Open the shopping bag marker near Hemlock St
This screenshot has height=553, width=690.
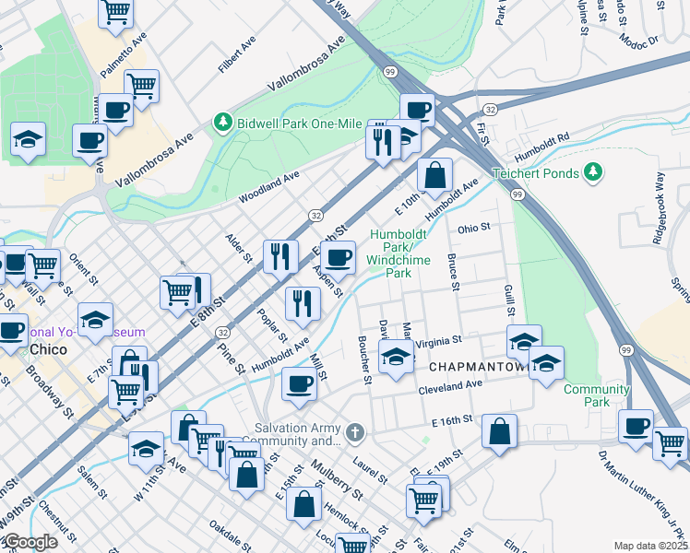click(303, 503)
